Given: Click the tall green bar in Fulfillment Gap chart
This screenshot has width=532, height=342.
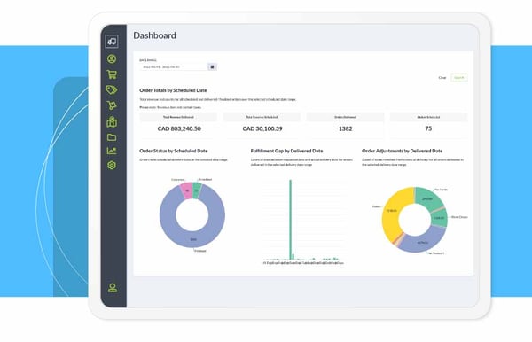Looking at the screenshot, I should [x=291, y=220].
